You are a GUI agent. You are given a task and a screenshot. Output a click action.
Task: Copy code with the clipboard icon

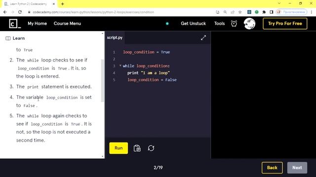(137, 148)
